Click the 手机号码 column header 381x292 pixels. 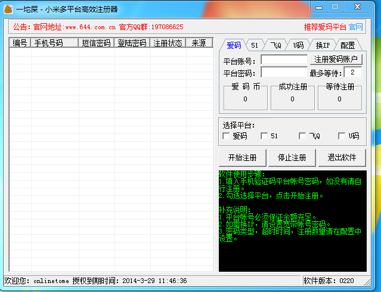click(x=55, y=43)
